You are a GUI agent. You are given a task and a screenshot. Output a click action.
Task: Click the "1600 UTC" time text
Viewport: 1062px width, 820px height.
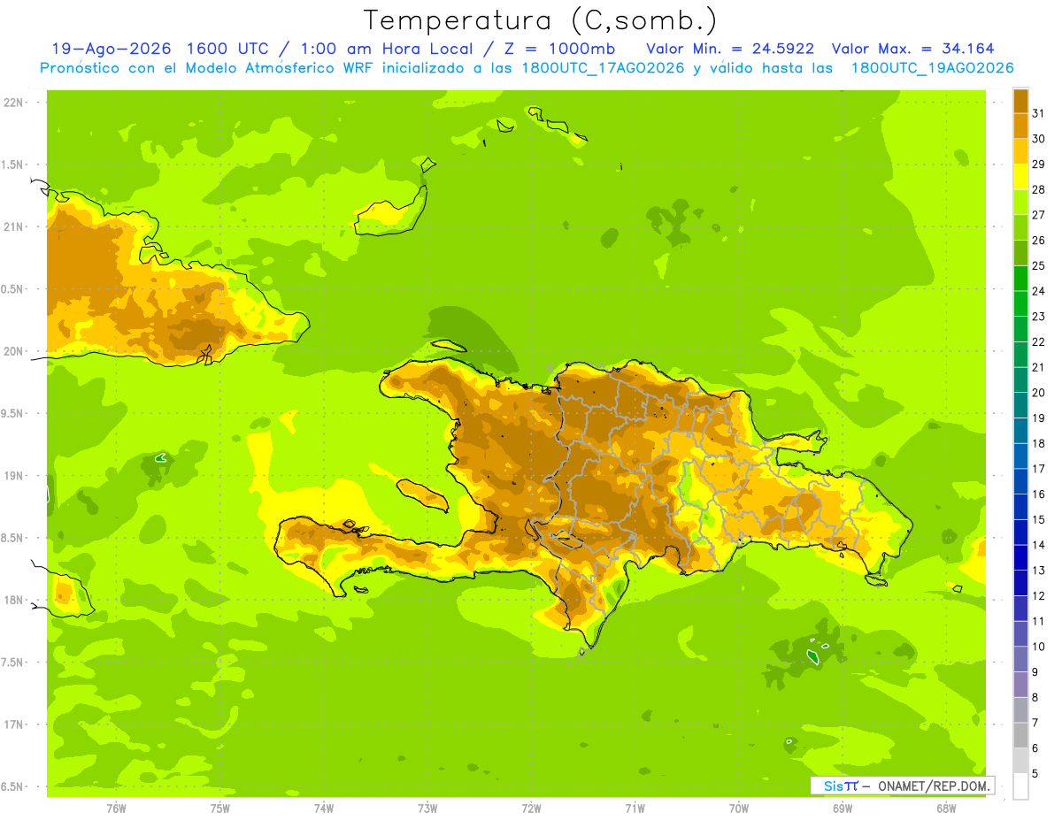pos(227,49)
